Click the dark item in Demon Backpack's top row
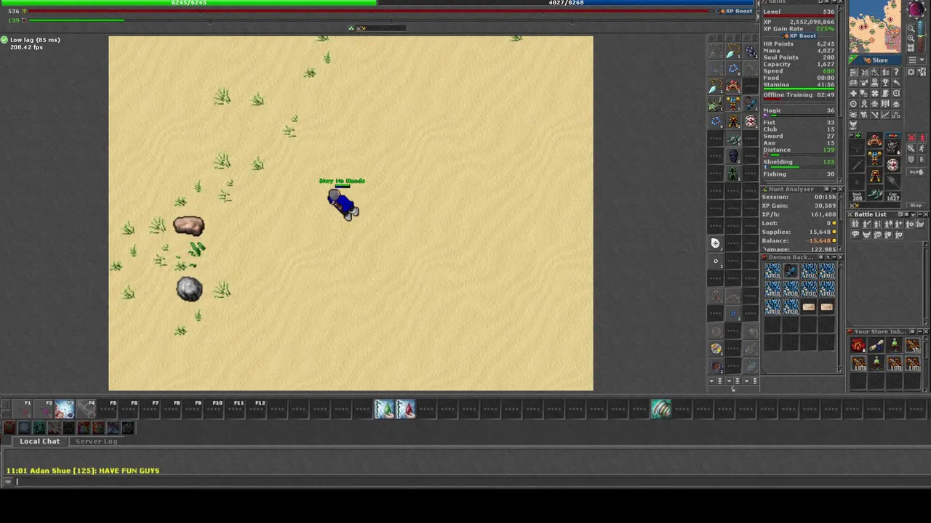The height and width of the screenshot is (523, 931). (x=791, y=271)
